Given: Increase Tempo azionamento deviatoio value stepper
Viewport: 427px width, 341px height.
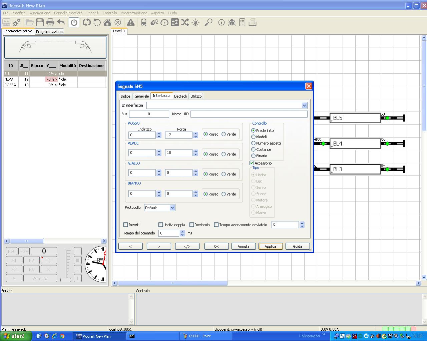Looking at the screenshot, I should [302, 223].
